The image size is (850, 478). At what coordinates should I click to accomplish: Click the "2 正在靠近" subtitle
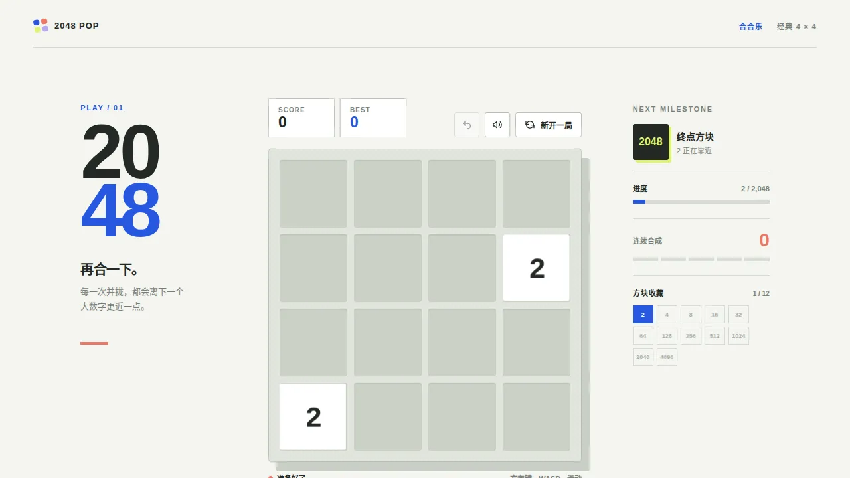tap(695, 151)
